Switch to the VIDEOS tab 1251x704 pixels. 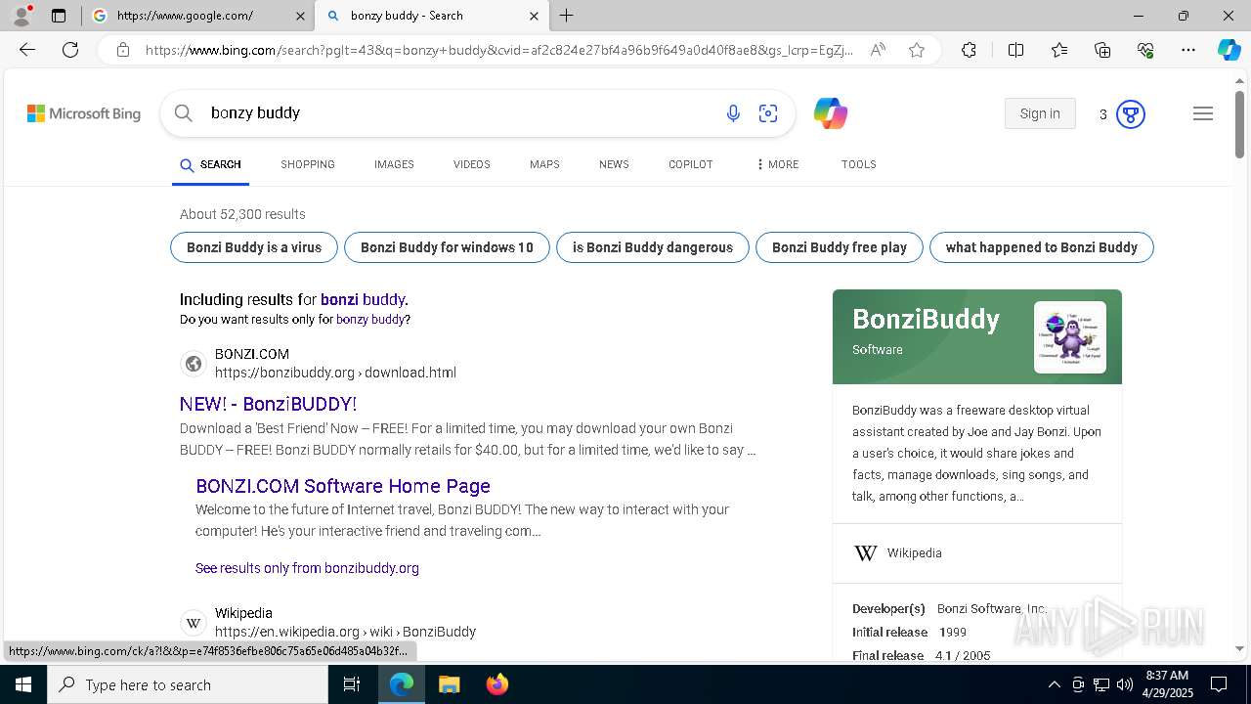[472, 164]
